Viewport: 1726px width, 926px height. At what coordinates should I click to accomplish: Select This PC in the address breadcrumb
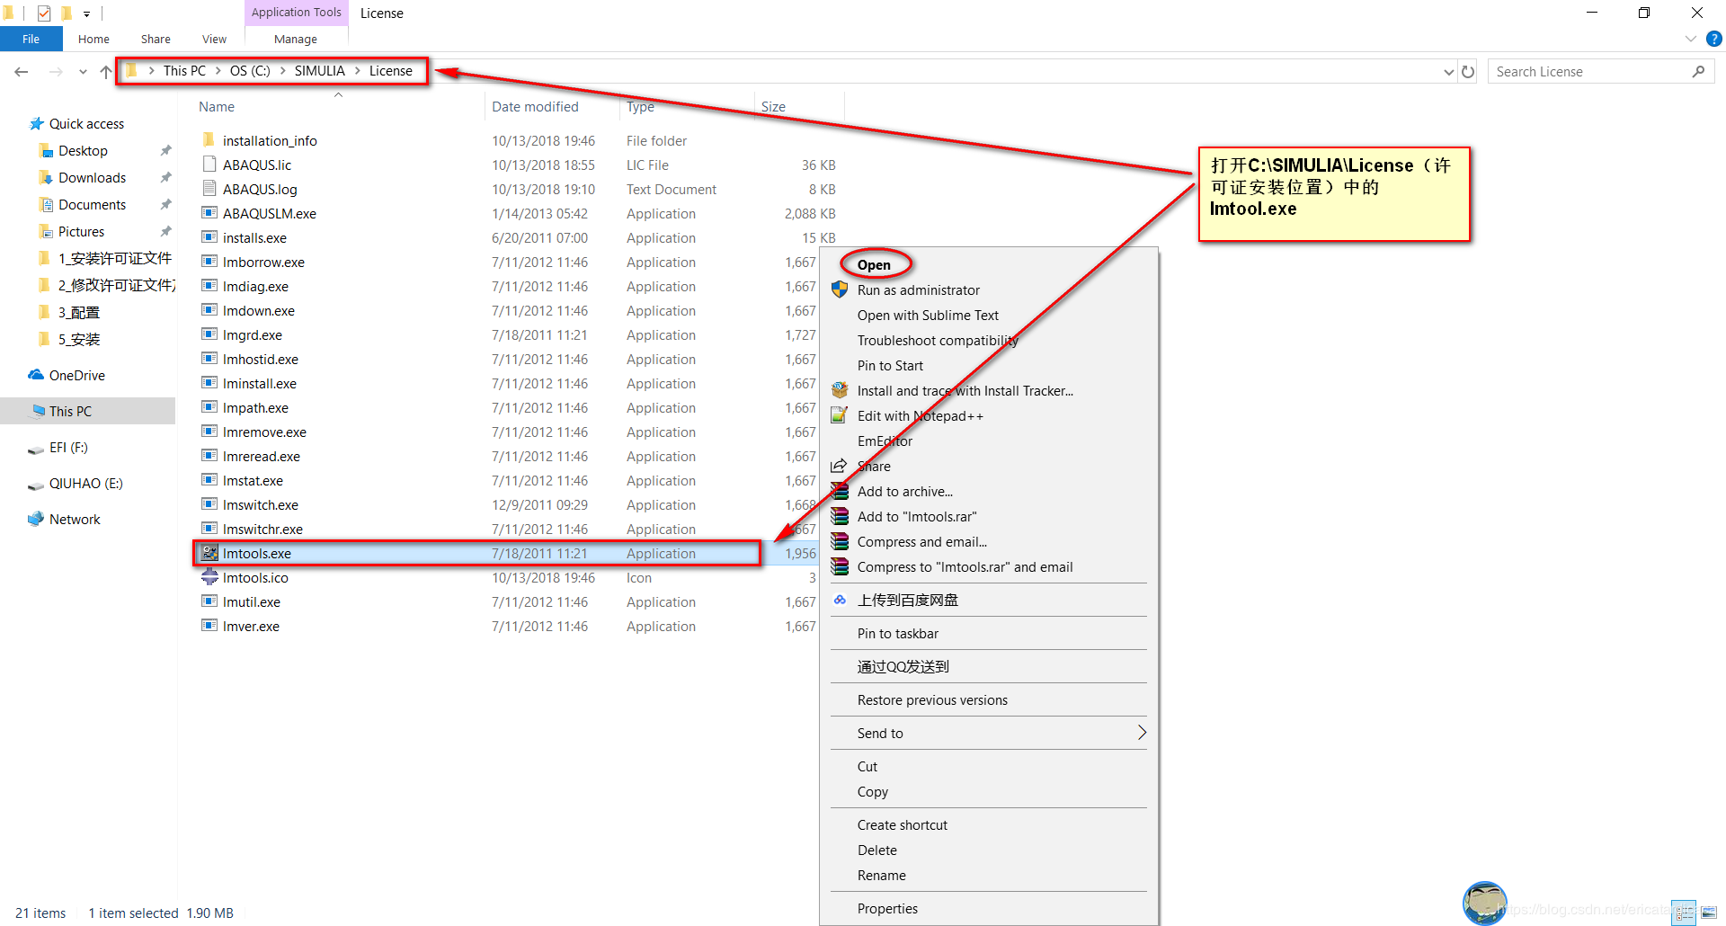tap(184, 71)
